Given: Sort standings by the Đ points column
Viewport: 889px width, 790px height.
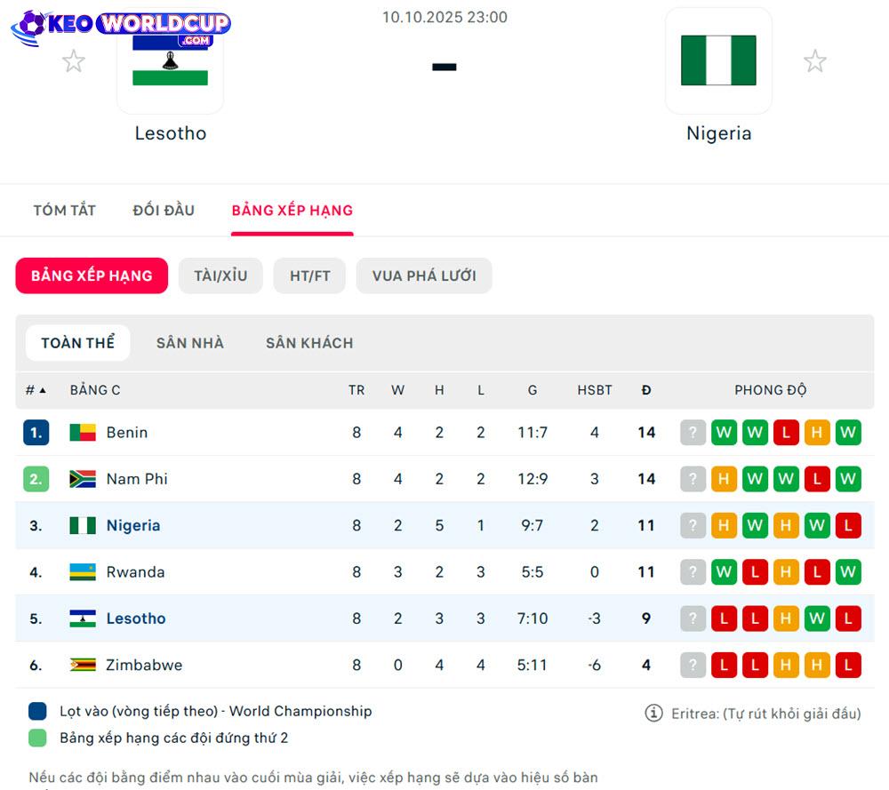Looking at the screenshot, I should [x=646, y=390].
